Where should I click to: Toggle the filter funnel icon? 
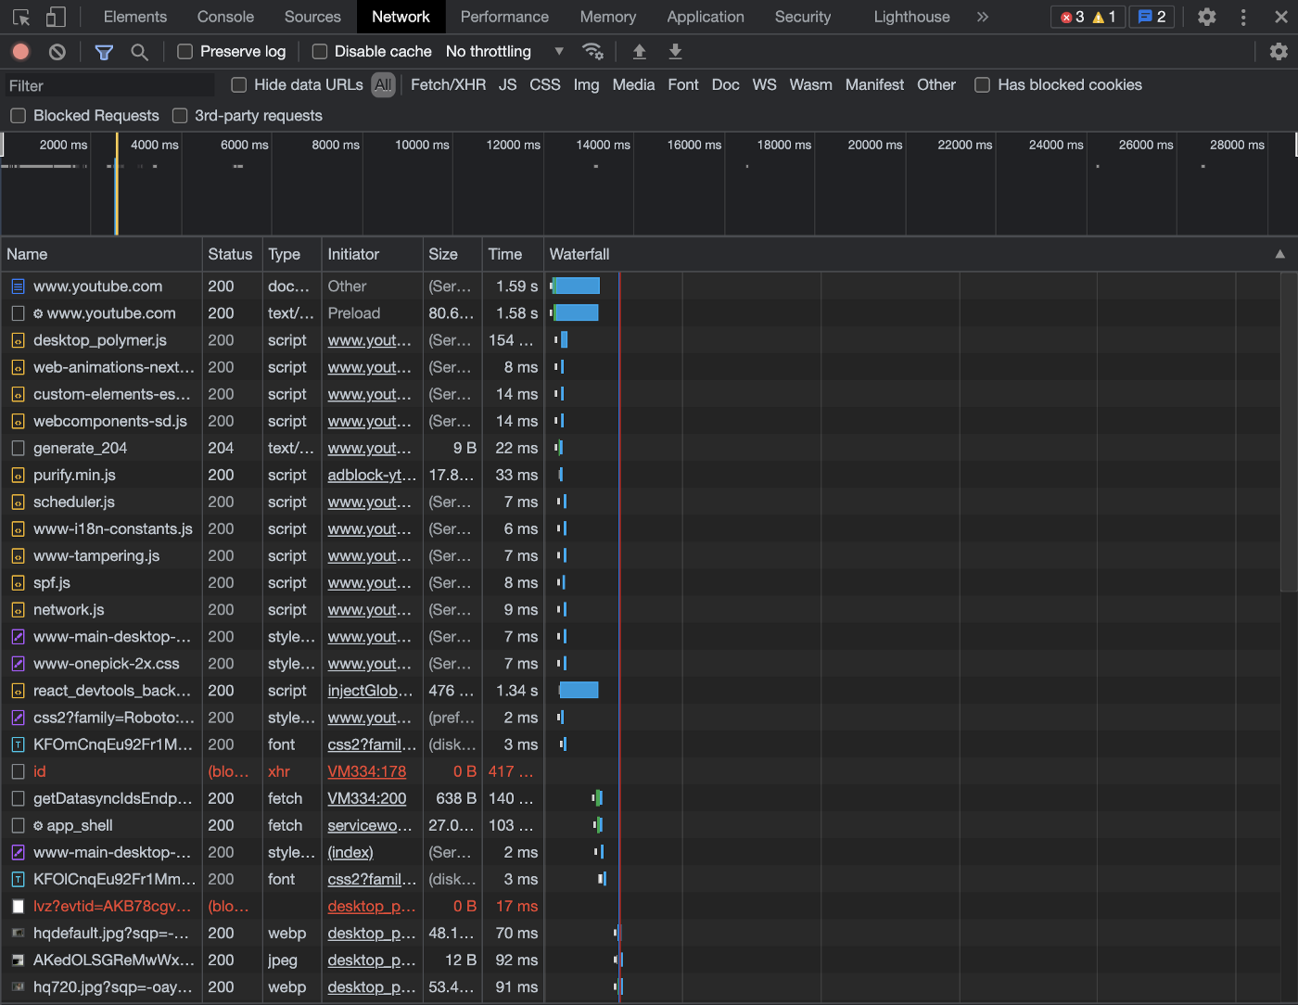point(104,52)
